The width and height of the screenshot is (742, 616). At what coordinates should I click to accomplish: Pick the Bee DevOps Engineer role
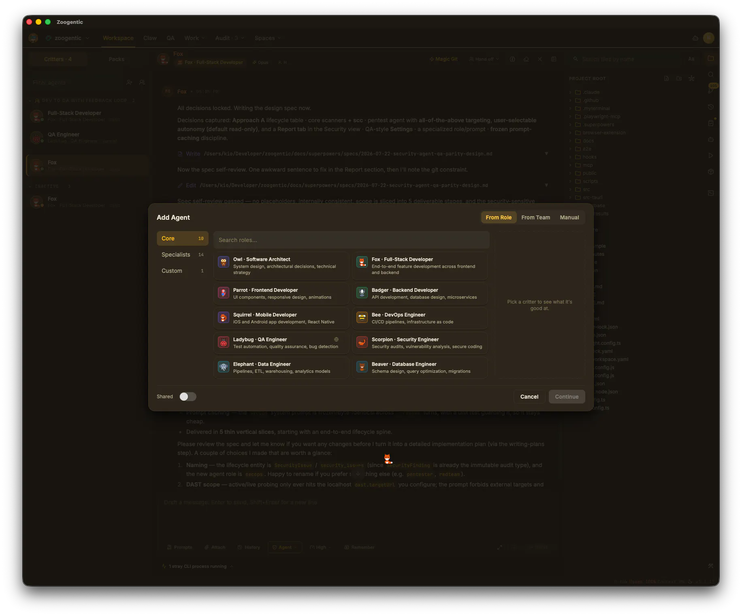[420, 318]
